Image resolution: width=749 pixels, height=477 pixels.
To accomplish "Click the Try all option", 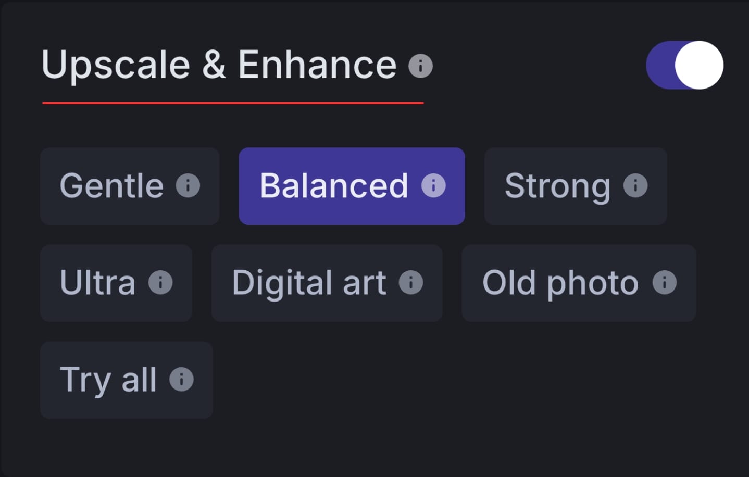I will 109,380.
